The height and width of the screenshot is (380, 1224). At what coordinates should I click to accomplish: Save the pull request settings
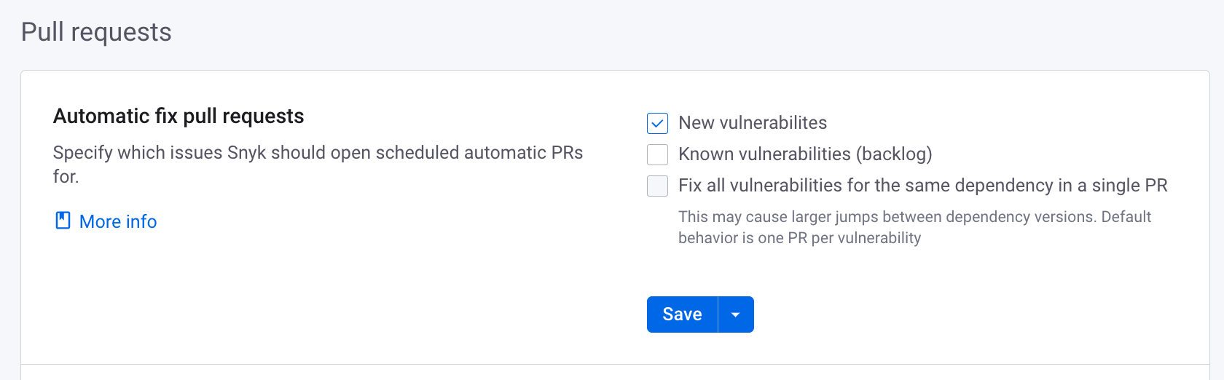(682, 314)
